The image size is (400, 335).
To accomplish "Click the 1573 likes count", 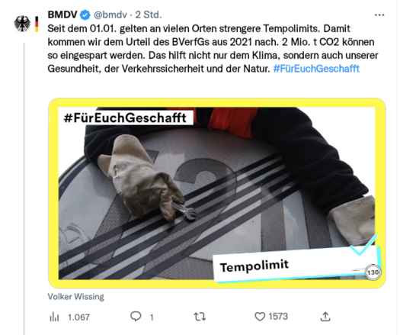I will coord(278,317).
